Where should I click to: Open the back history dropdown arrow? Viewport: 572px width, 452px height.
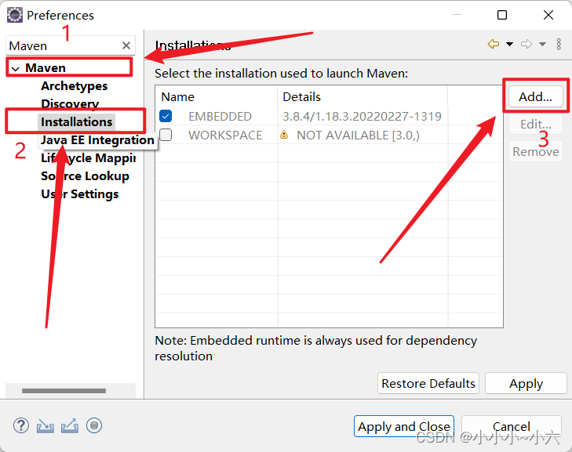coord(509,44)
